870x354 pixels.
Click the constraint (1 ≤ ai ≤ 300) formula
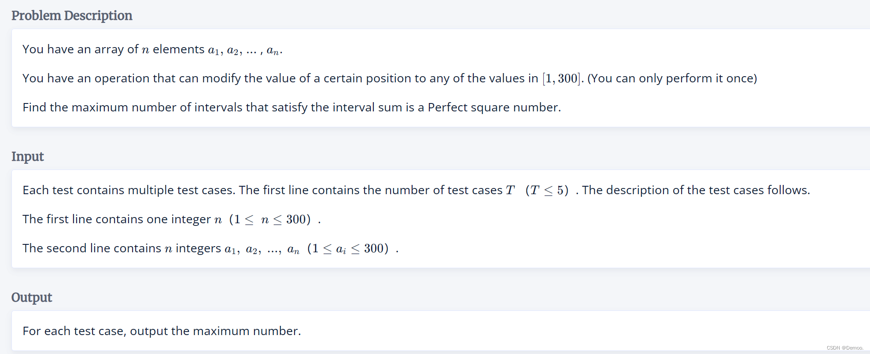(x=348, y=248)
